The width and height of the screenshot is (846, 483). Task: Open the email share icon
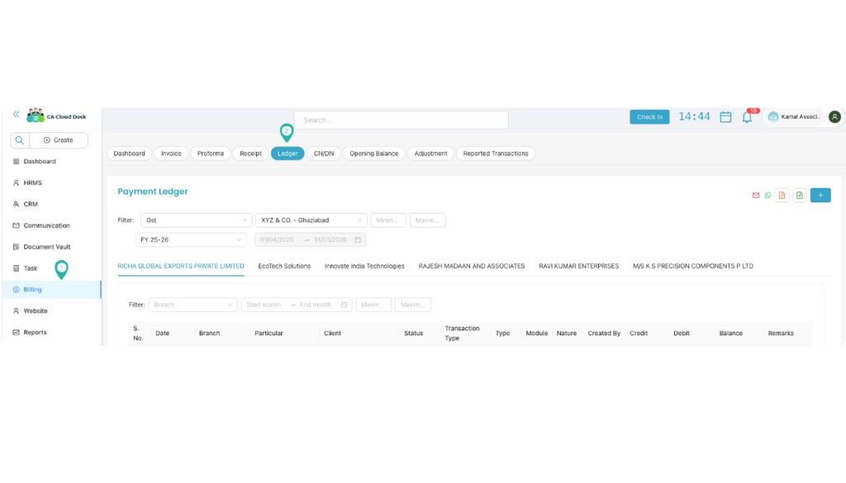tap(756, 195)
